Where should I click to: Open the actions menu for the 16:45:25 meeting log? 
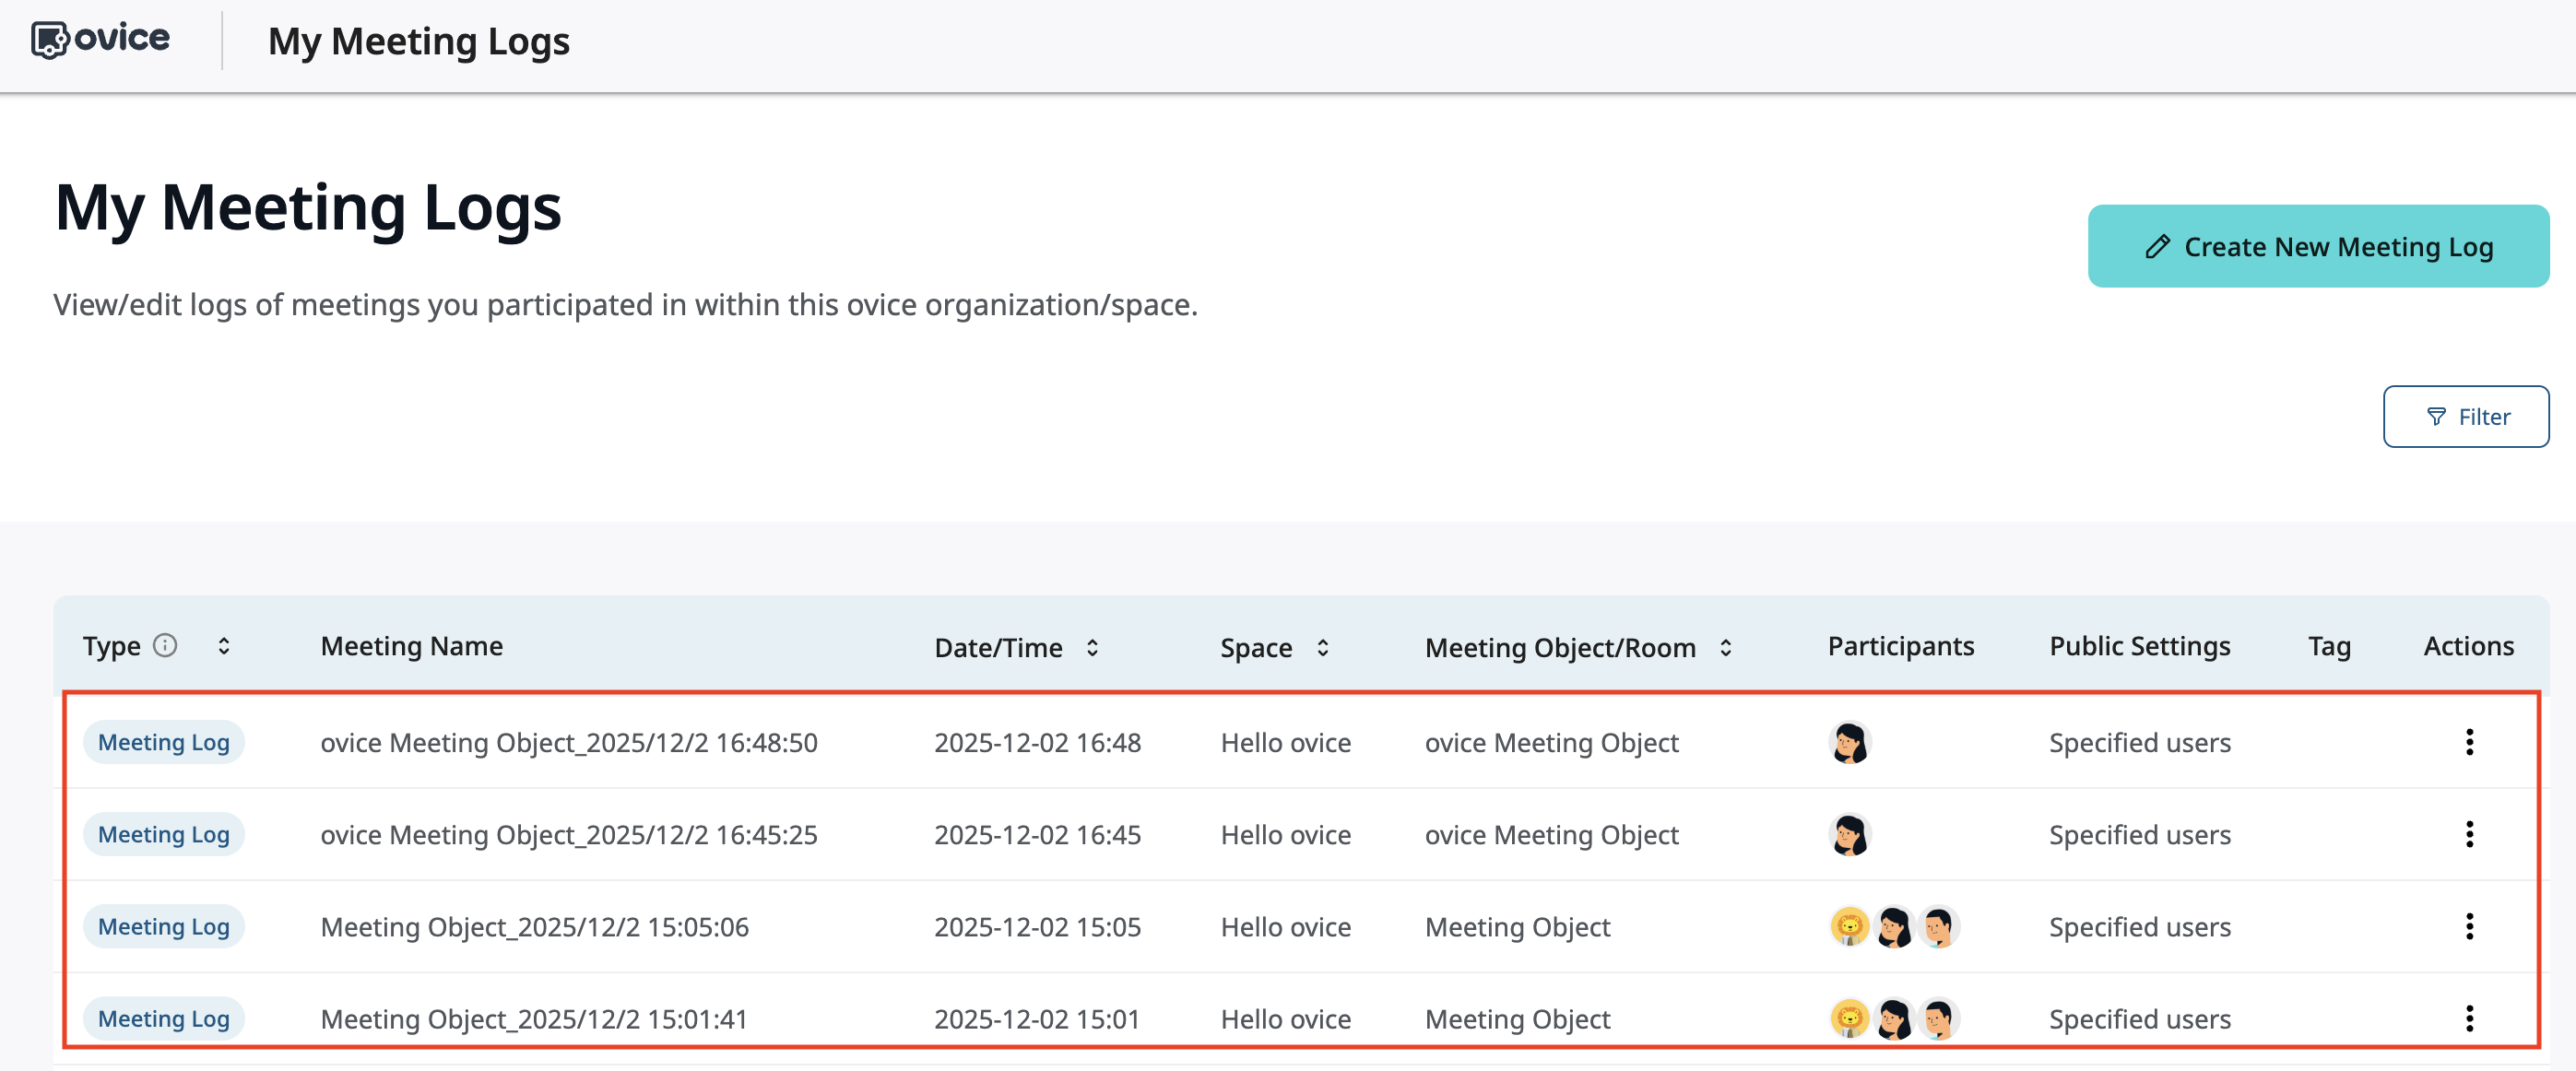coord(2470,834)
